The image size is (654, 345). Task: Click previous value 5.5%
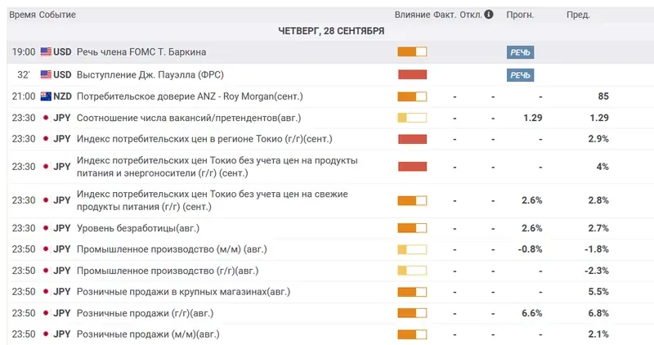tap(598, 292)
